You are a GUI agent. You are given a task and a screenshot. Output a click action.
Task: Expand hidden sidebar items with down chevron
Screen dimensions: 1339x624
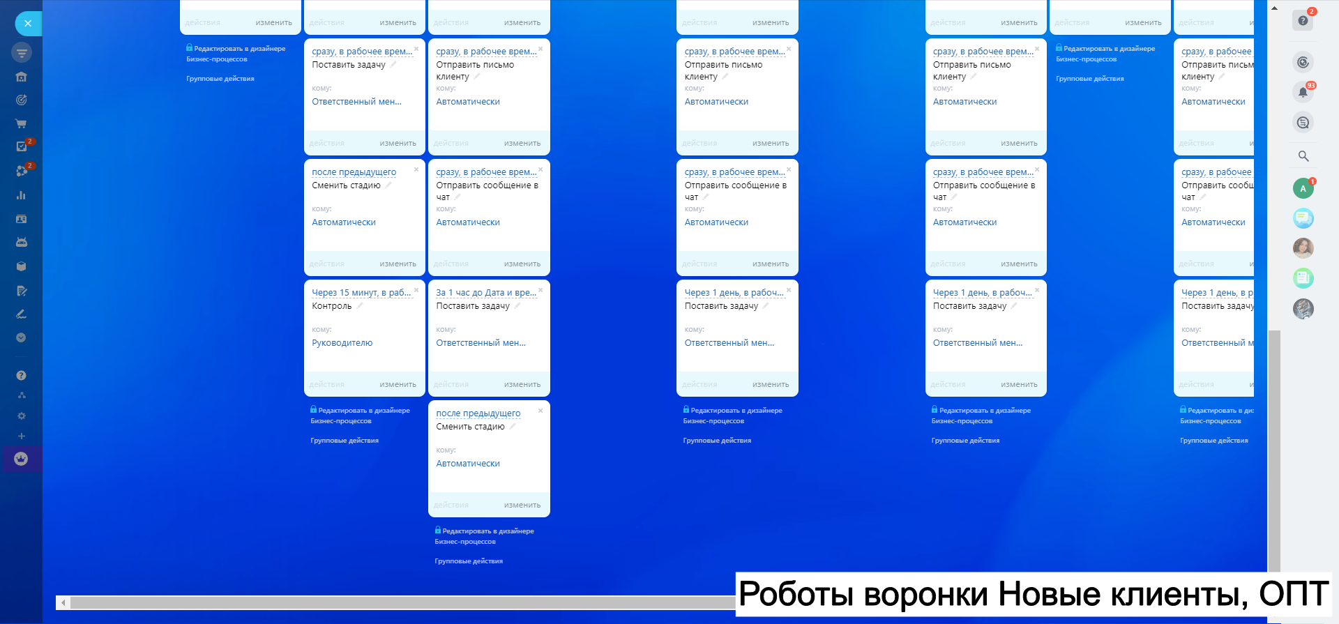(21, 337)
